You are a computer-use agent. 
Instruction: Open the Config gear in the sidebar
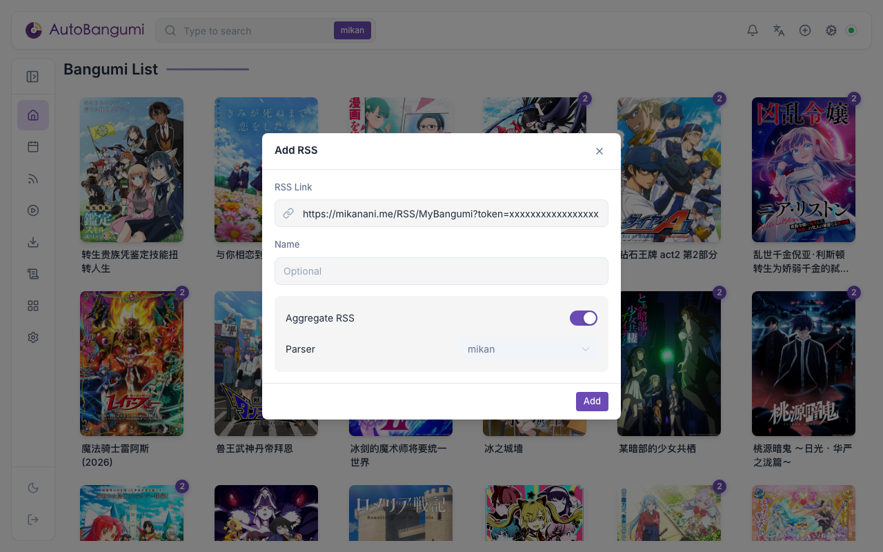pyautogui.click(x=33, y=337)
